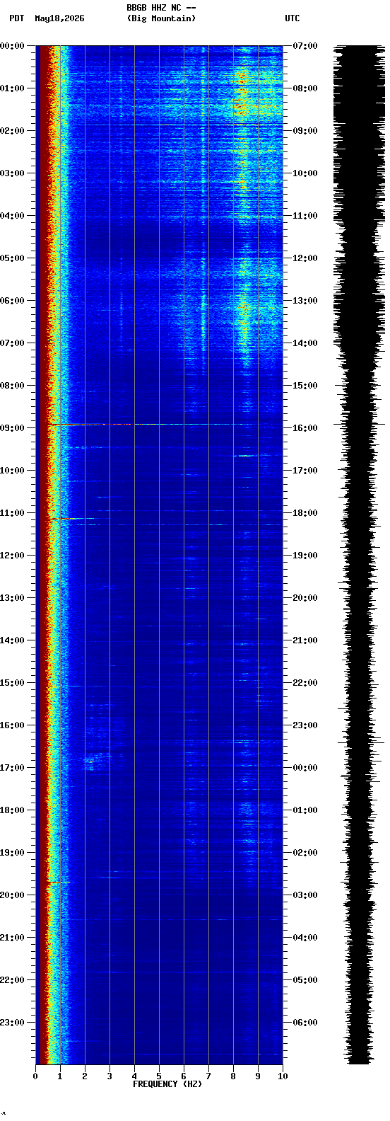Click the 5 Hz frequency axis label
The width and height of the screenshot is (390, 1121).
[x=159, y=1076]
